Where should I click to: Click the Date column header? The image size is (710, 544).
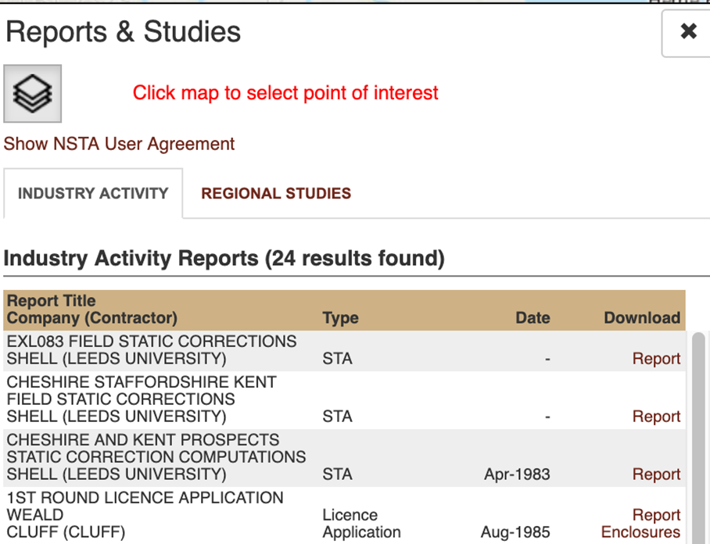(x=532, y=318)
